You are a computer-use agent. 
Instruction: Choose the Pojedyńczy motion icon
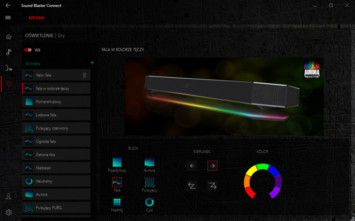pos(117,162)
